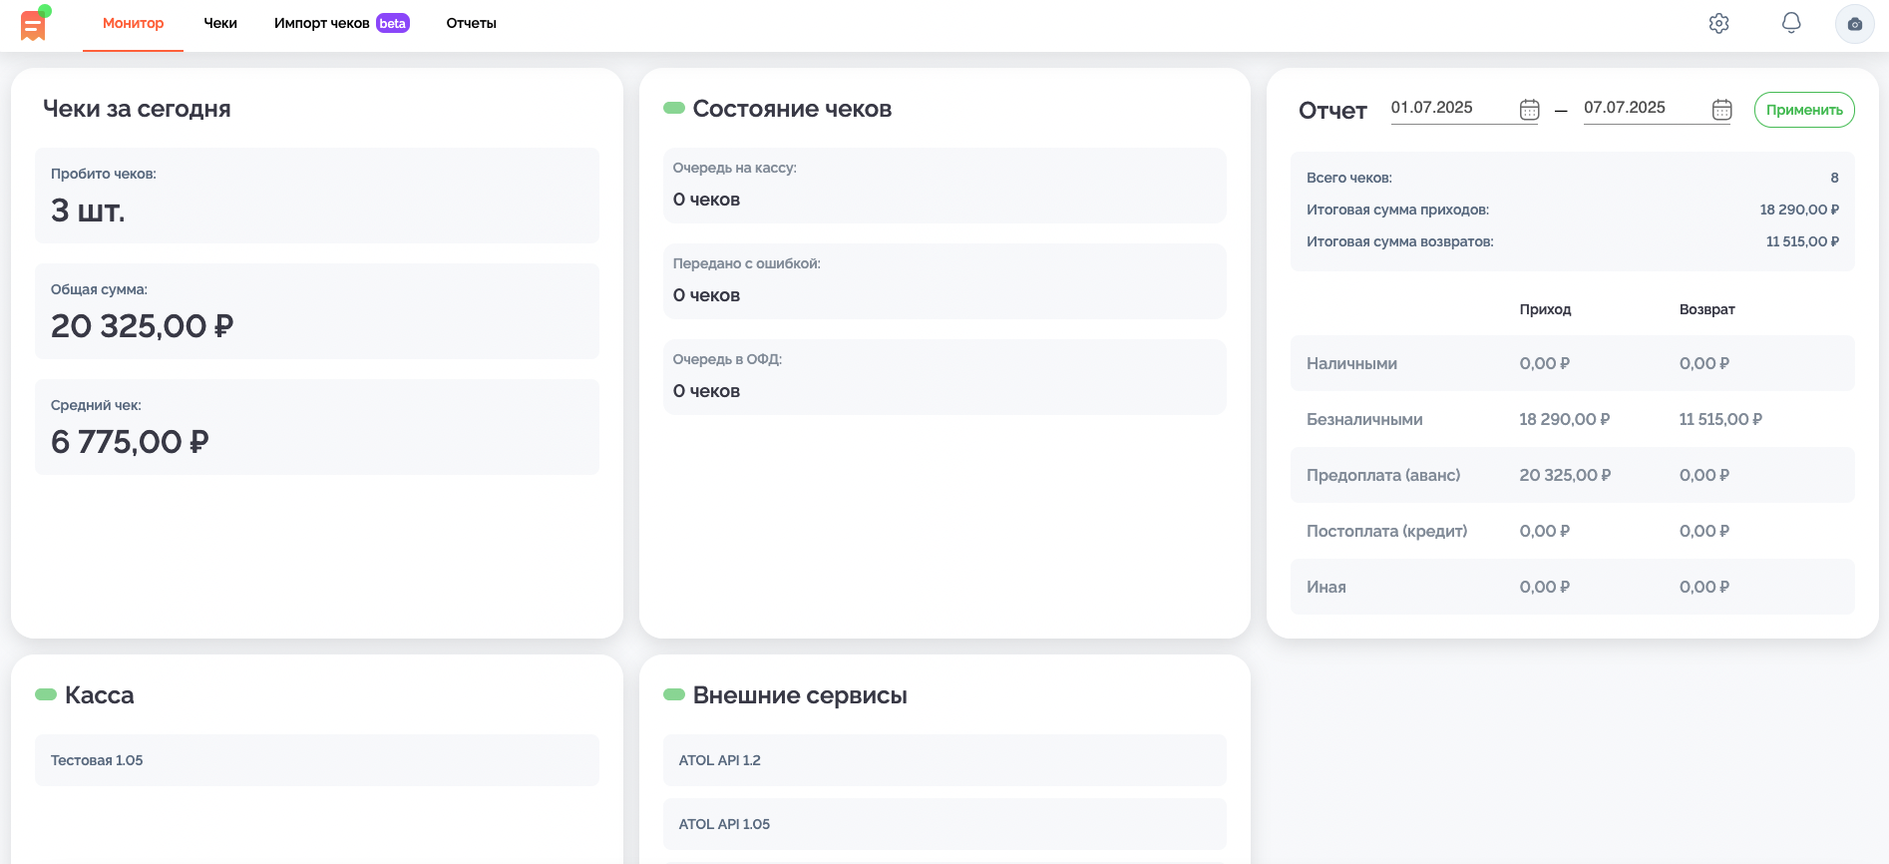
Task: Select the ATOL API 1.2 service
Action: tap(944, 760)
